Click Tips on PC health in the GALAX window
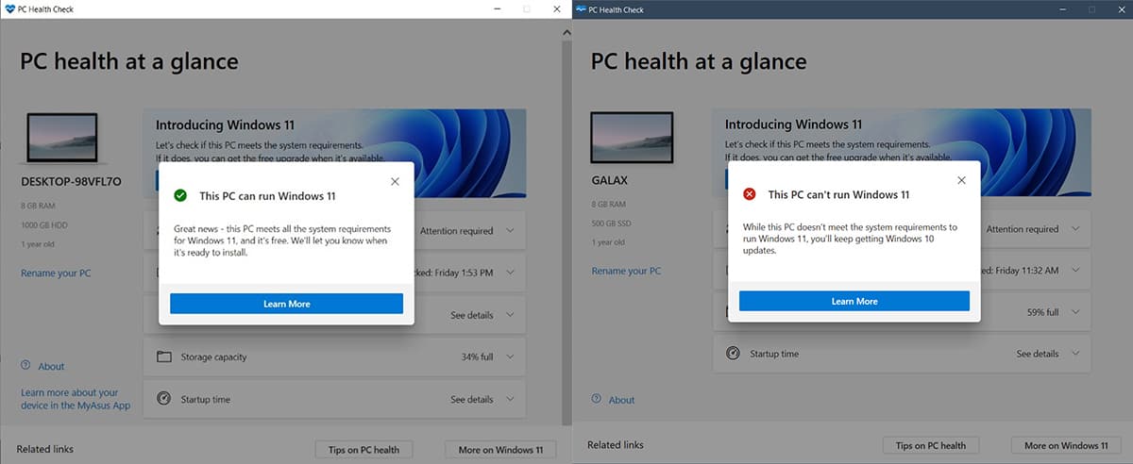This screenshot has width=1133, height=464. pyautogui.click(x=930, y=445)
